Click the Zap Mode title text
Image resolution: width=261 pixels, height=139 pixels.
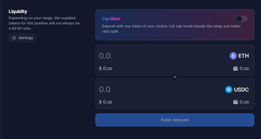111,19
